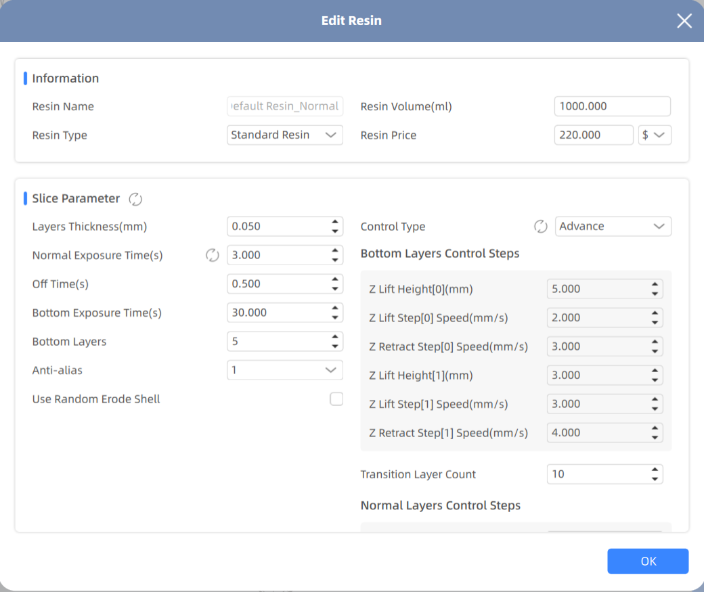The image size is (704, 592).
Task: Increase Layers Thickness with up arrow
Action: coord(334,222)
